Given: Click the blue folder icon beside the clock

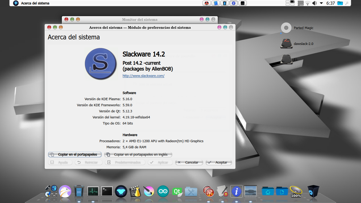Looking at the screenshot, I should pos(340,3).
